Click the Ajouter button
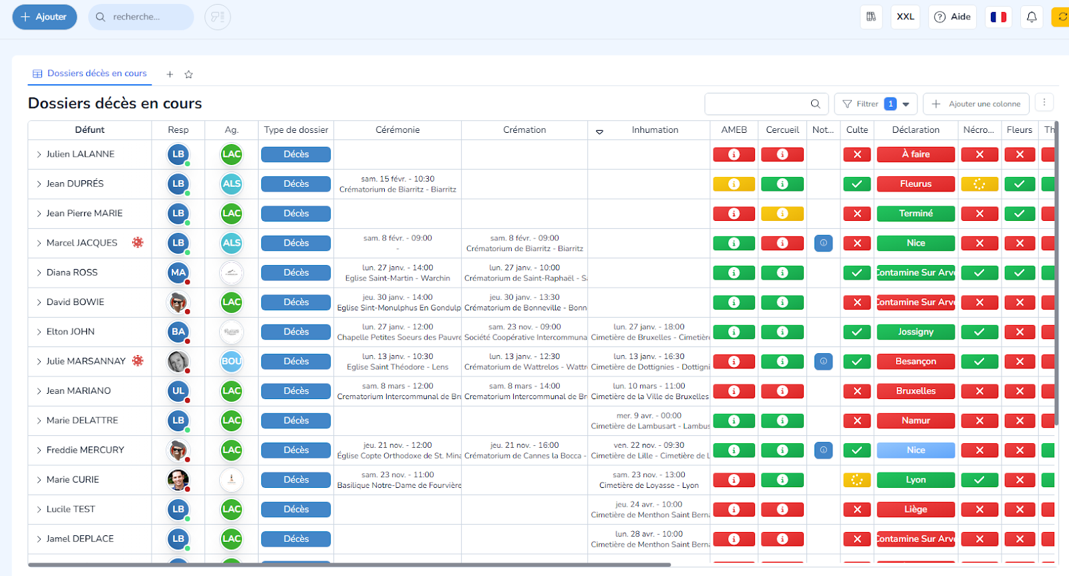Screen dimensions: 1069x576 pyautogui.click(x=44, y=17)
